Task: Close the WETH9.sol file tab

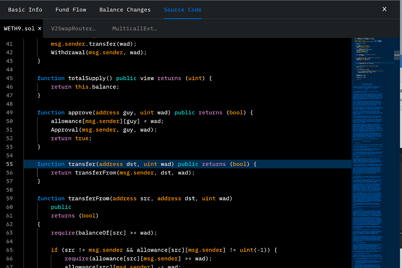Action: [40, 29]
